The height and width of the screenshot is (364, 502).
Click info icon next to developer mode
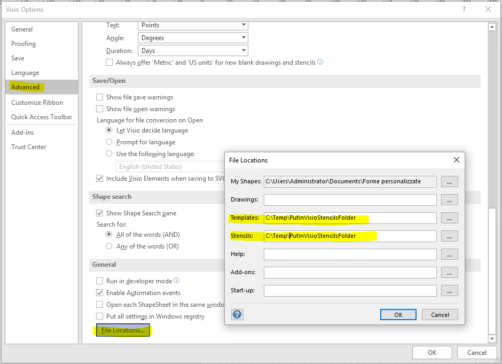click(x=176, y=281)
